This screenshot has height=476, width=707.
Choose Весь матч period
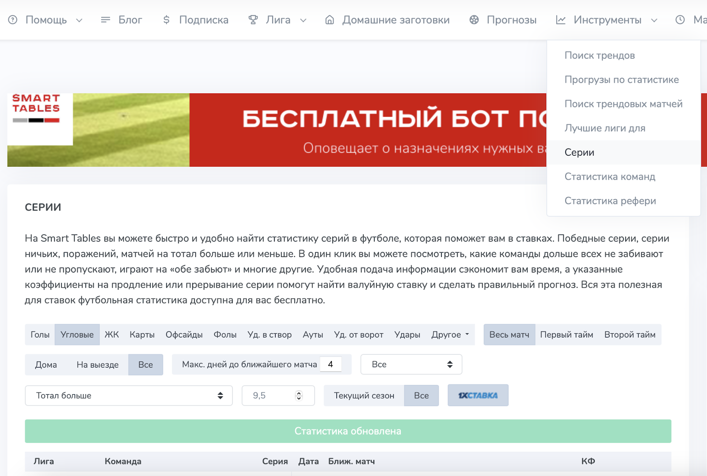tap(509, 335)
